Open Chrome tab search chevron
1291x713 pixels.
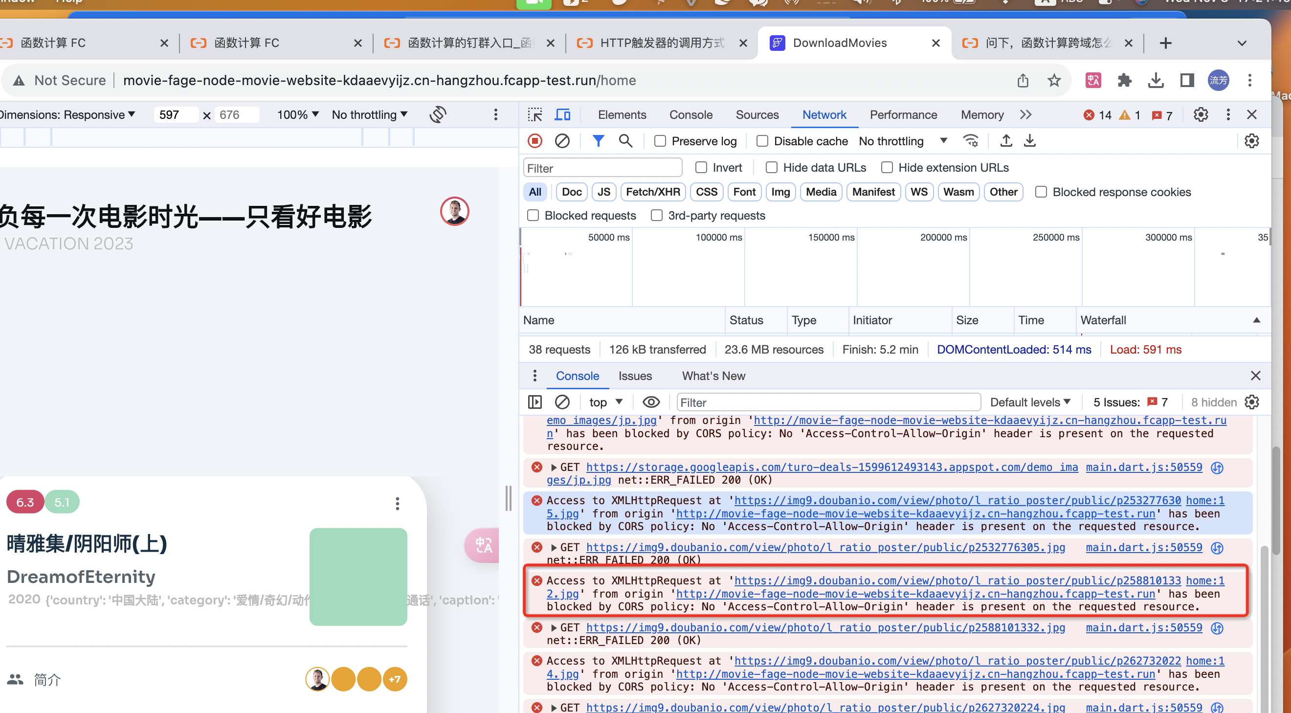coord(1242,43)
